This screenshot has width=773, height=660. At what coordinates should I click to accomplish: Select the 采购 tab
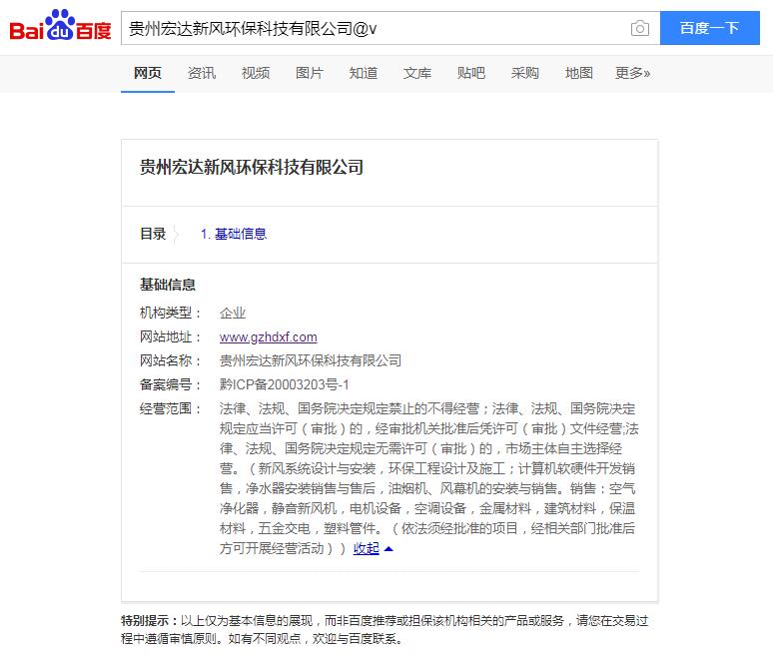click(525, 73)
